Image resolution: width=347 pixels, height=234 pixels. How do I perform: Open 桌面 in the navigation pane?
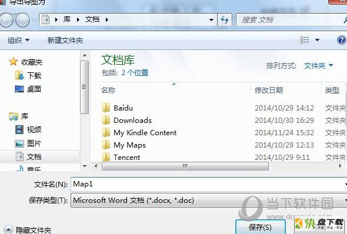tap(34, 89)
